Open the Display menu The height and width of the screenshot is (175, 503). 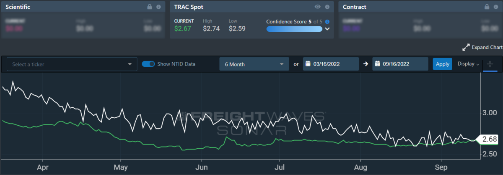click(x=469, y=64)
